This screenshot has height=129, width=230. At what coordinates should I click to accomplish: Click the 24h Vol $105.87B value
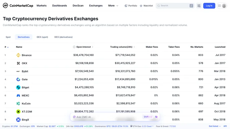(x=79, y=126)
